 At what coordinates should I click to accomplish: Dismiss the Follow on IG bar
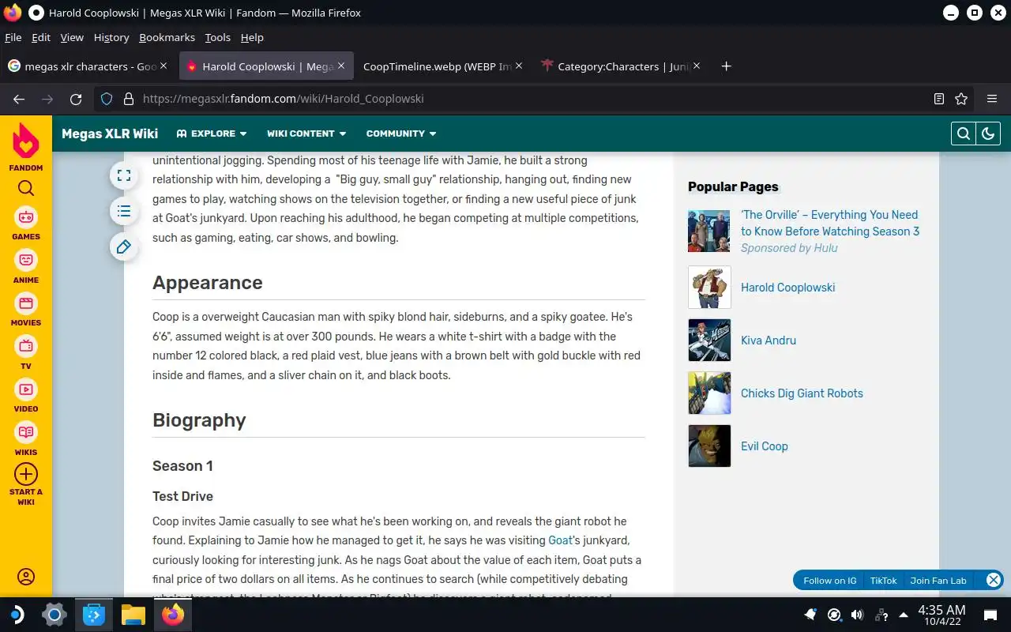[x=994, y=580]
